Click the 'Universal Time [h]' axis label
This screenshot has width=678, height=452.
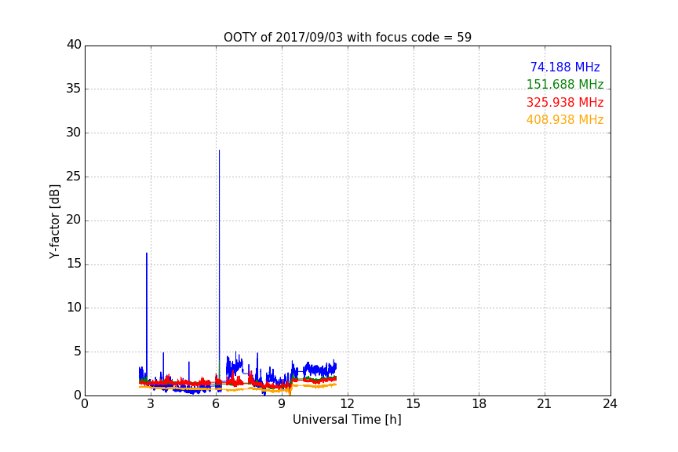coord(347,420)
